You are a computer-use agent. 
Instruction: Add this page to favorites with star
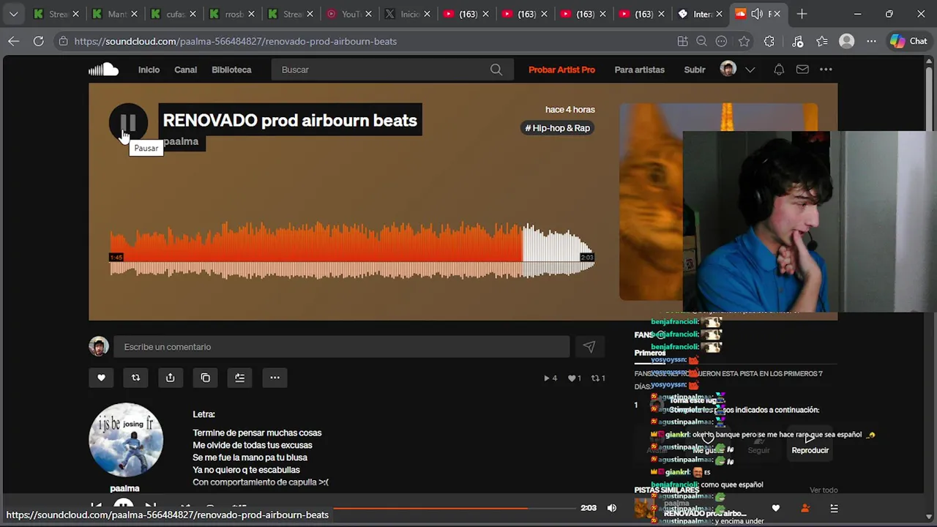[744, 41]
